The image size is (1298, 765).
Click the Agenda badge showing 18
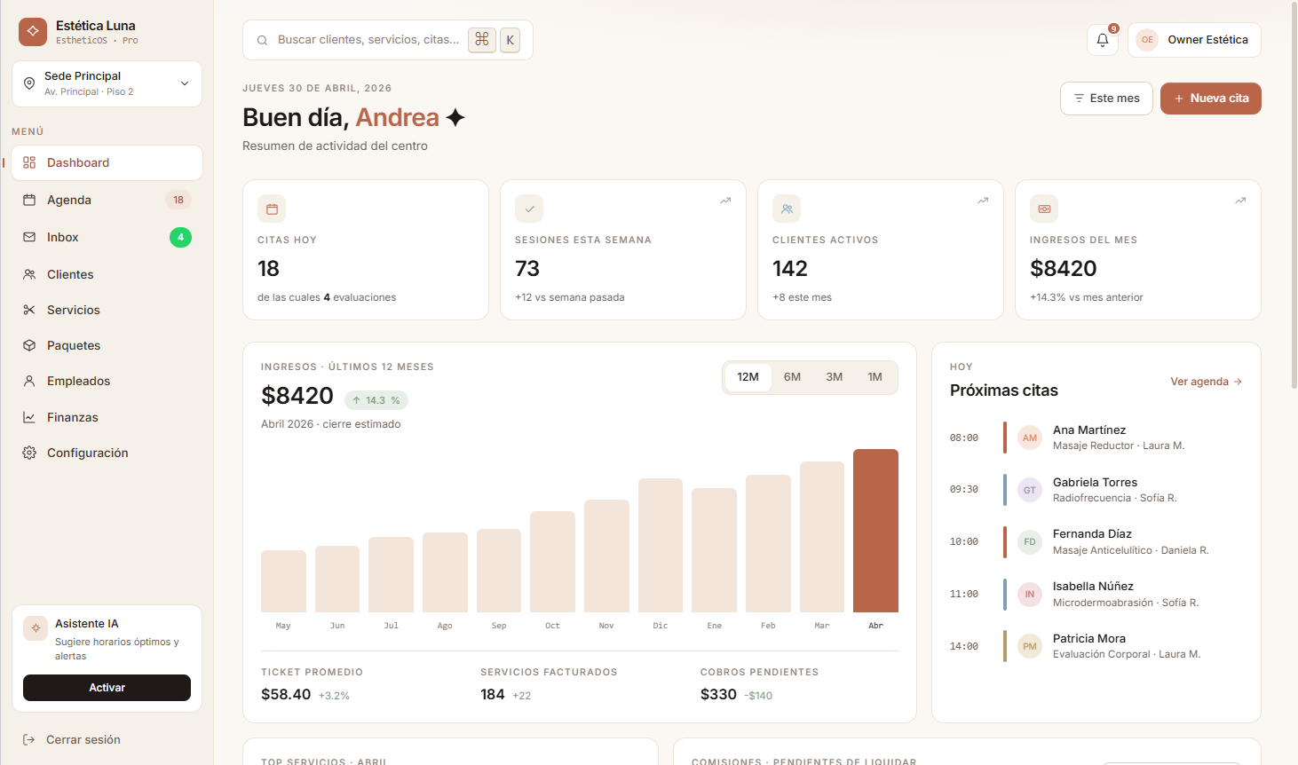(178, 200)
